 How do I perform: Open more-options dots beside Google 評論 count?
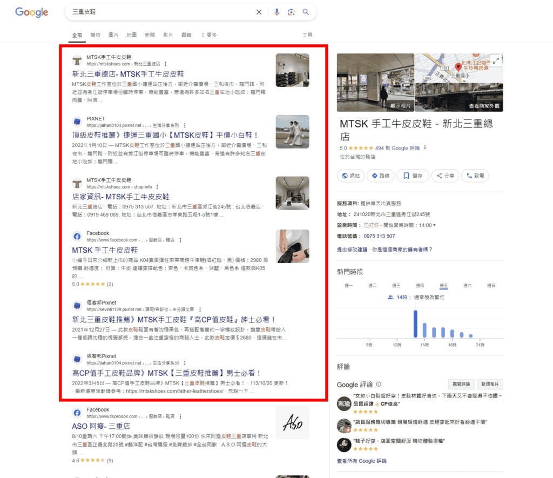(x=425, y=148)
